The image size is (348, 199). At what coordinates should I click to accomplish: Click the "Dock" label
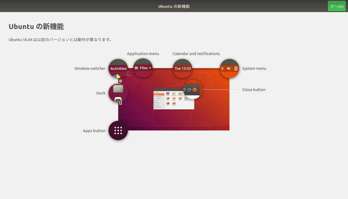101,93
